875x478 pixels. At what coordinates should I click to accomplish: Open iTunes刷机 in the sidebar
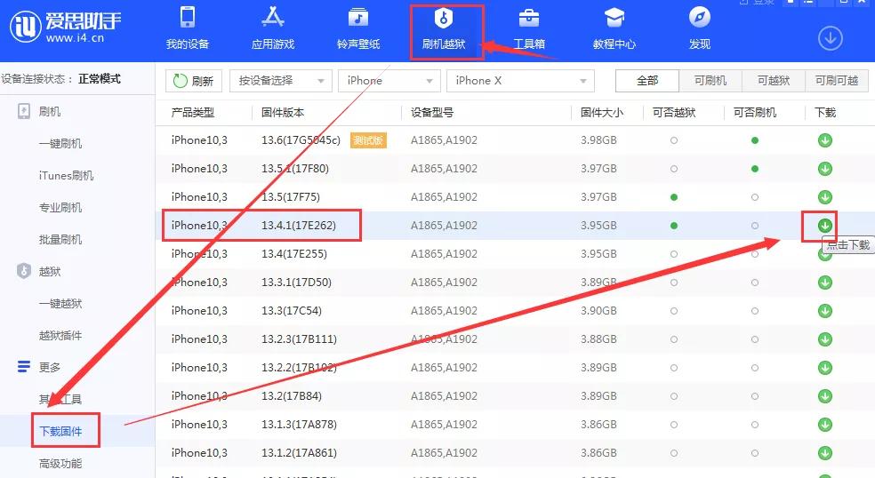[66, 176]
